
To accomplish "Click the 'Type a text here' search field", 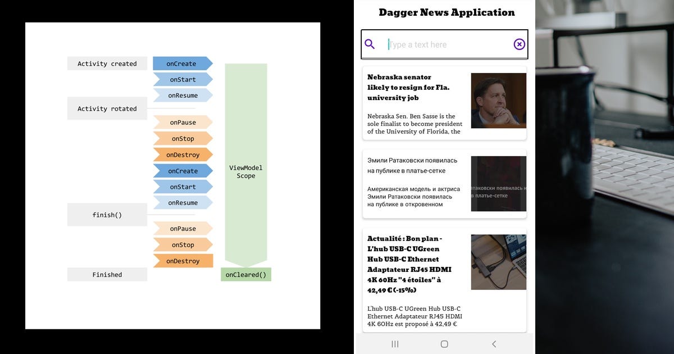I will 444,43.
